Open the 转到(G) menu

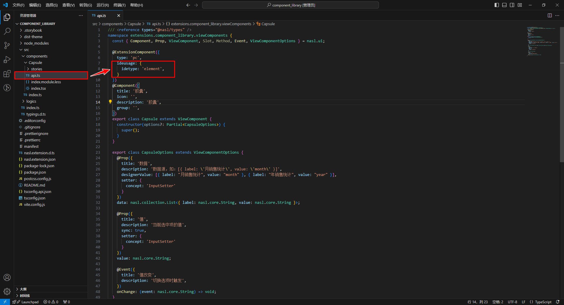(x=85, y=5)
